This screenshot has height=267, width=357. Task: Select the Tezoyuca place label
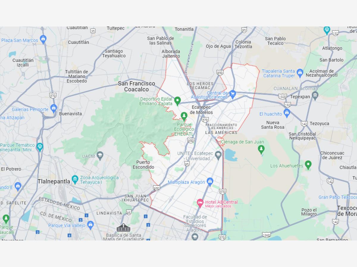click(x=320, y=123)
